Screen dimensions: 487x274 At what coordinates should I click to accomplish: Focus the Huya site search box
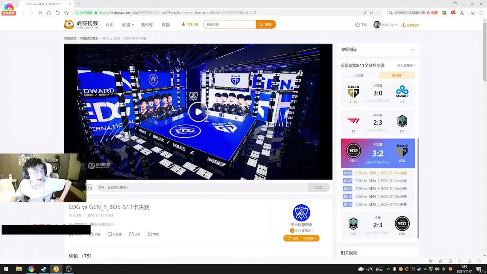pos(229,24)
